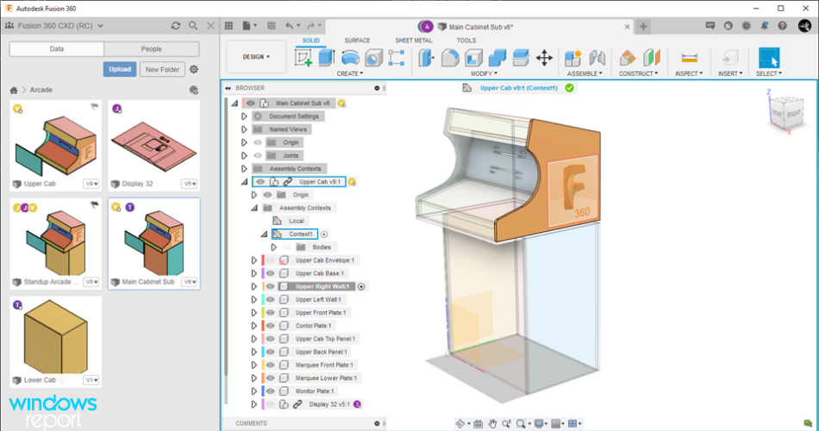
Task: Select the Data tab
Action: [x=56, y=48]
